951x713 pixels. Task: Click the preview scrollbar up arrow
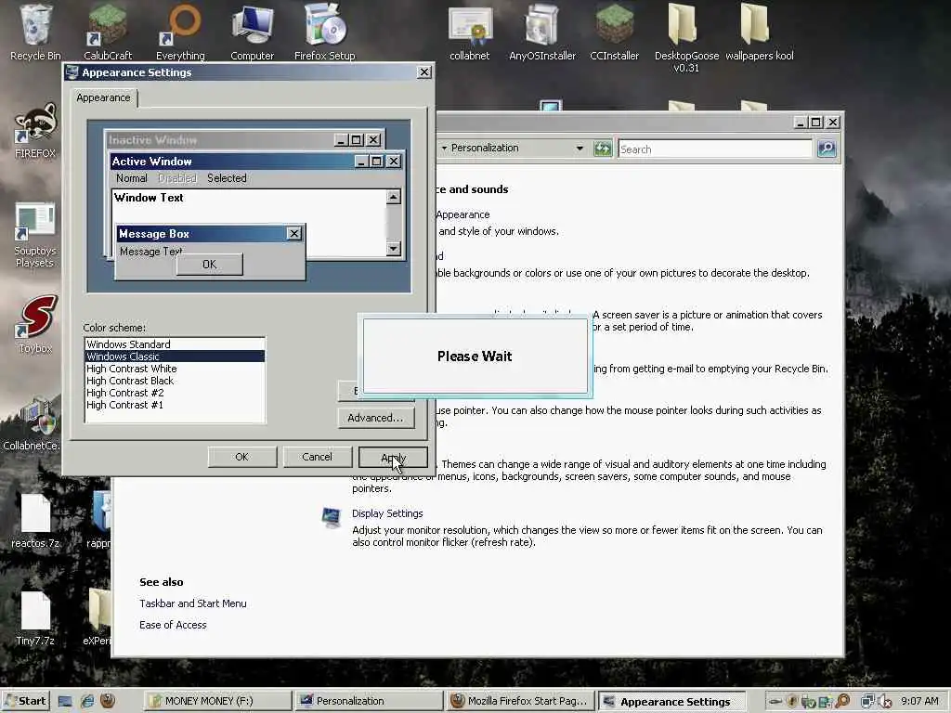tap(394, 197)
